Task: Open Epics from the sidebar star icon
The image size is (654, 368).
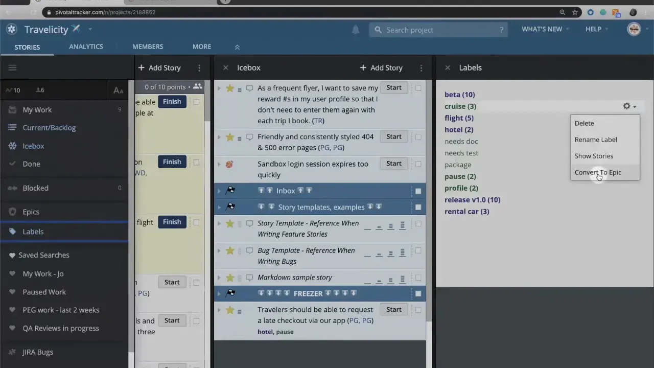Action: coord(12,212)
